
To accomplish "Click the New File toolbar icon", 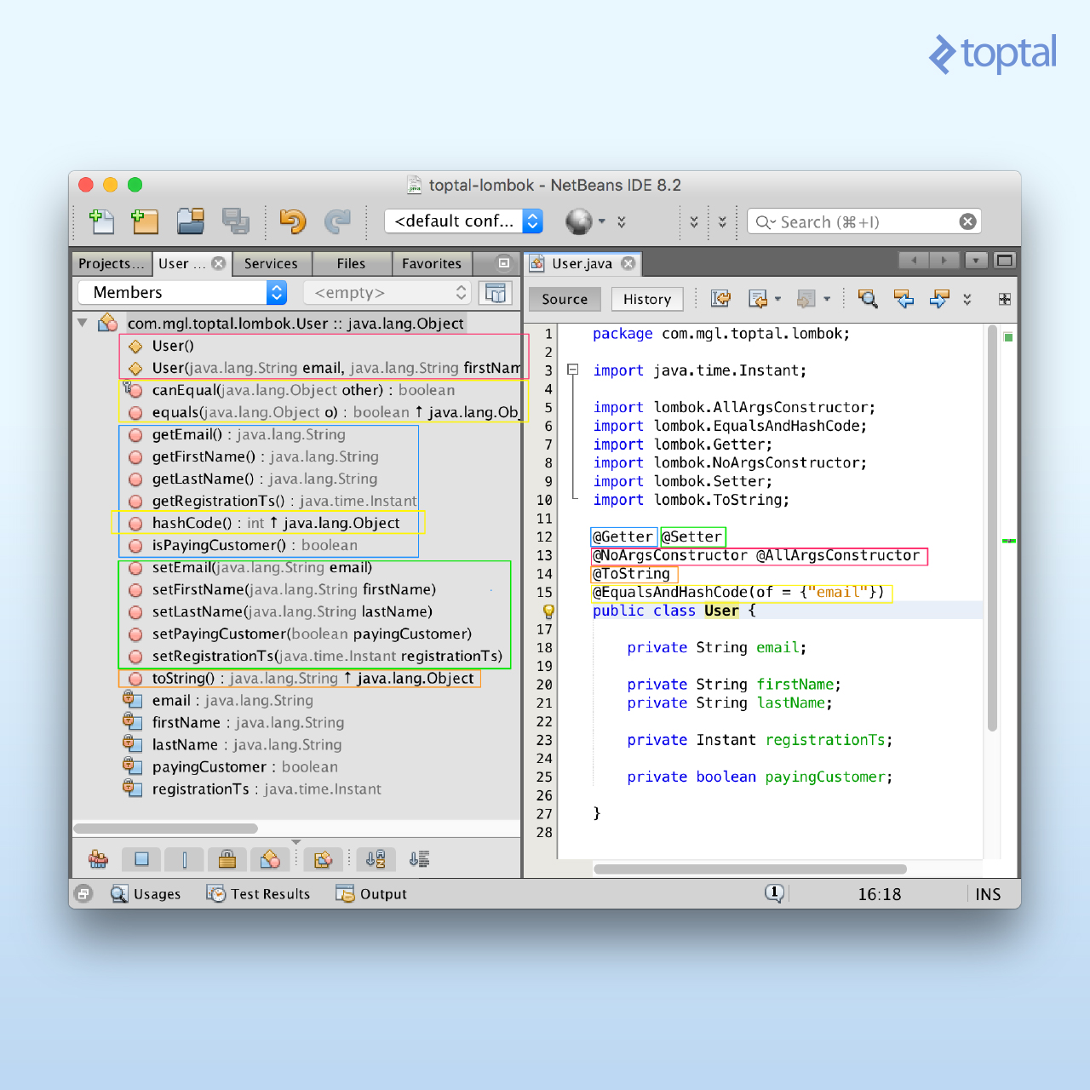I will [x=102, y=221].
